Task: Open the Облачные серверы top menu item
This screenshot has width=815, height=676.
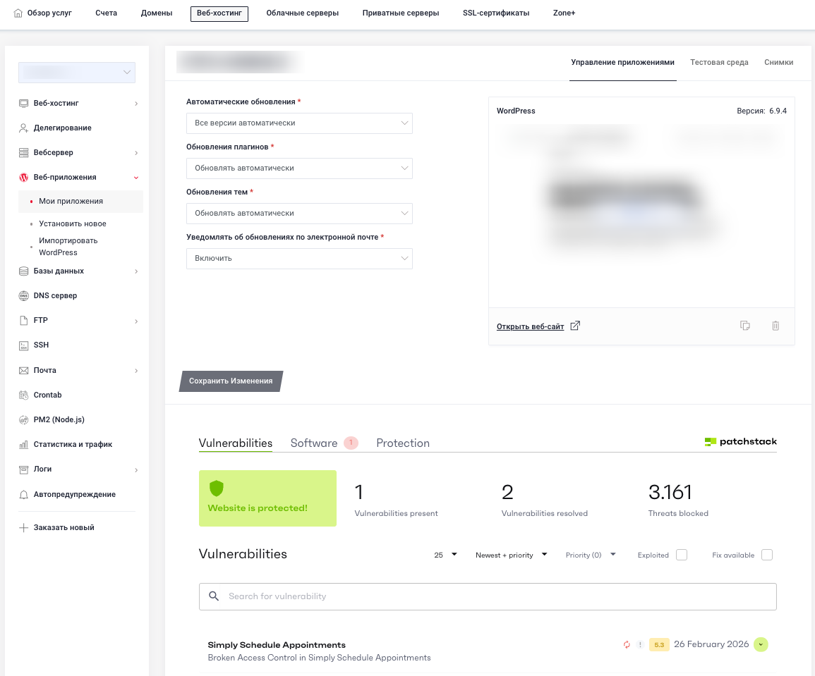Action: pos(303,13)
